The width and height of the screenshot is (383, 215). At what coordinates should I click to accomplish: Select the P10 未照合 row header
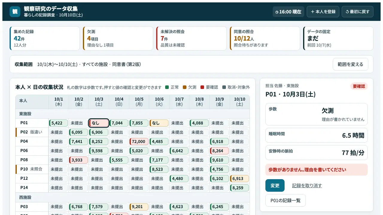click(x=32, y=169)
